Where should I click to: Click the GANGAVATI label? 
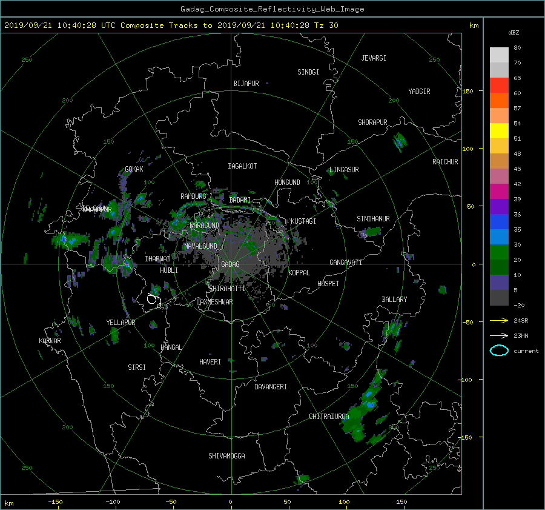[346, 263]
